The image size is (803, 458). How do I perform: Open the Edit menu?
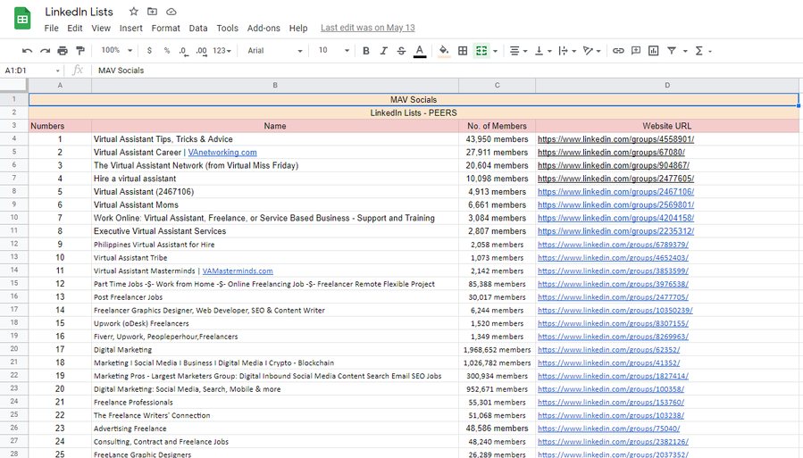coord(75,29)
